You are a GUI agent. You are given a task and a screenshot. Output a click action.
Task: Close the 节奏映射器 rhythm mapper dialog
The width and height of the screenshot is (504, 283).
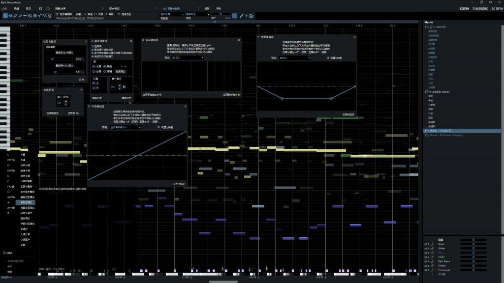[239, 40]
